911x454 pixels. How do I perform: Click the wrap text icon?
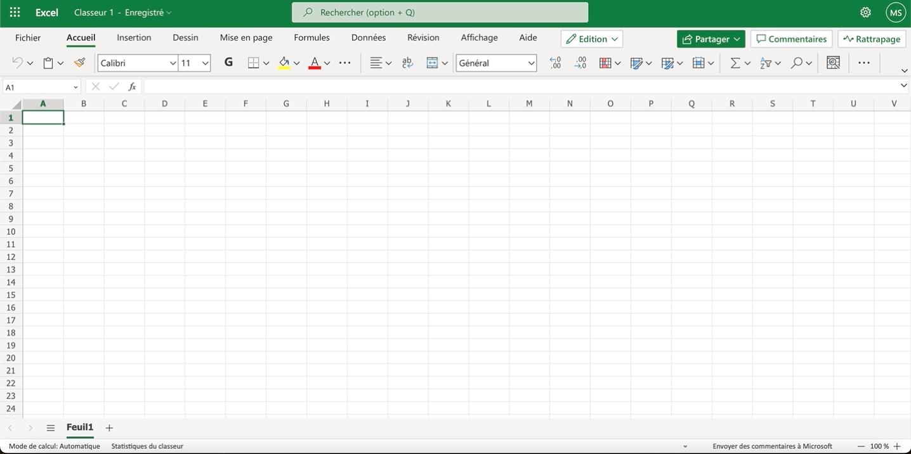point(407,63)
